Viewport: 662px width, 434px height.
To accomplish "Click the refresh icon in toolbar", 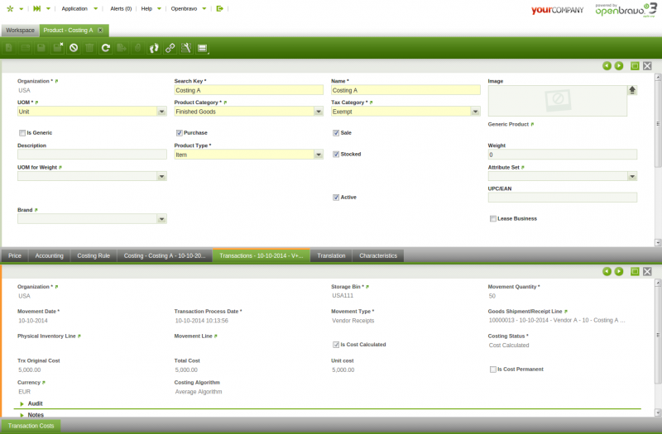I will pyautogui.click(x=106, y=48).
